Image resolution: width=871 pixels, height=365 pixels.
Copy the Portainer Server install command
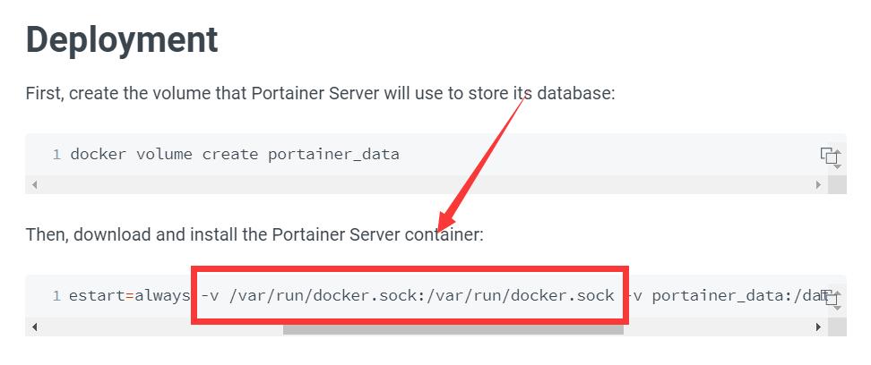tap(830, 297)
